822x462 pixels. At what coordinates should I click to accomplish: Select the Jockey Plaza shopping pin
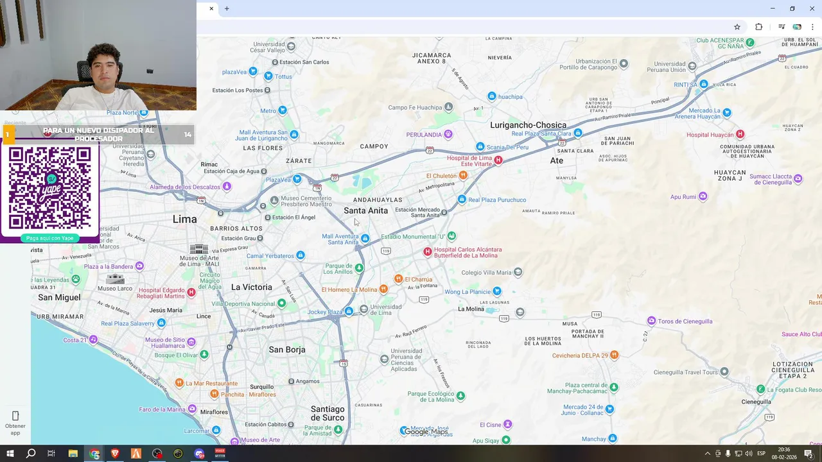coord(349,311)
